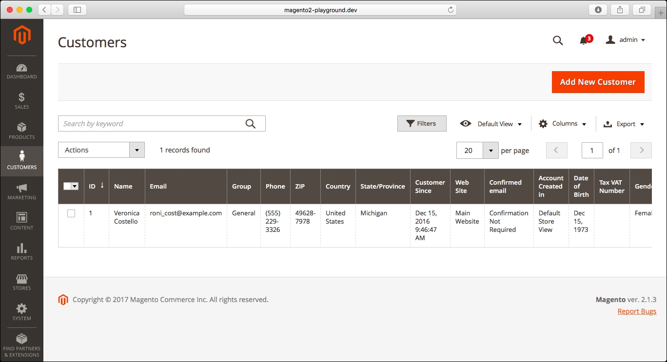Open the Actions dropdown
This screenshot has width=667, height=362.
[101, 150]
